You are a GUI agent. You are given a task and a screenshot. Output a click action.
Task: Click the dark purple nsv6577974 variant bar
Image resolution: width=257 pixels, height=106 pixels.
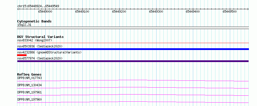tap(133, 61)
